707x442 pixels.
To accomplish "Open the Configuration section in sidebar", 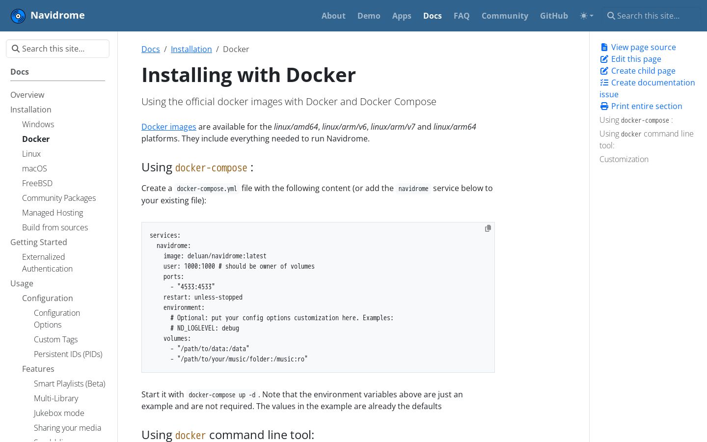I will pyautogui.click(x=48, y=298).
